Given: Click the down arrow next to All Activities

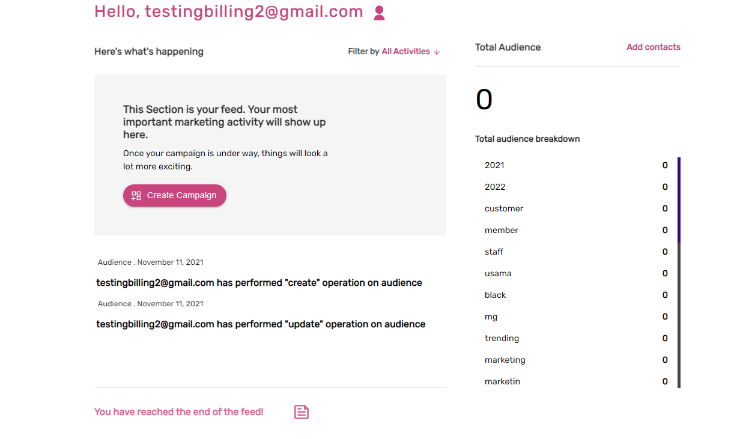Looking at the screenshot, I should point(437,52).
